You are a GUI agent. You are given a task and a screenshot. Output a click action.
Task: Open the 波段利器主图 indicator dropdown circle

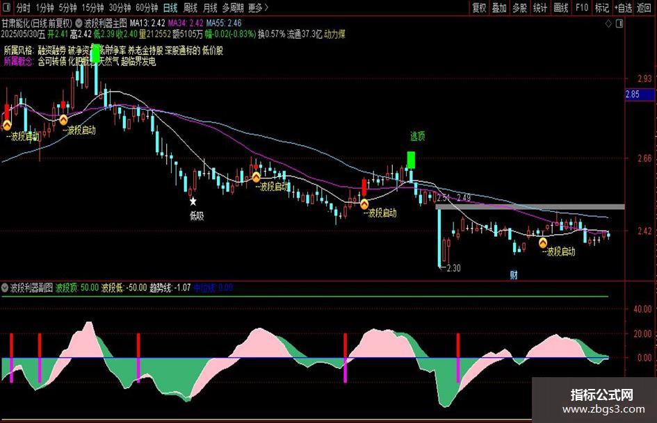pyautogui.click(x=79, y=24)
